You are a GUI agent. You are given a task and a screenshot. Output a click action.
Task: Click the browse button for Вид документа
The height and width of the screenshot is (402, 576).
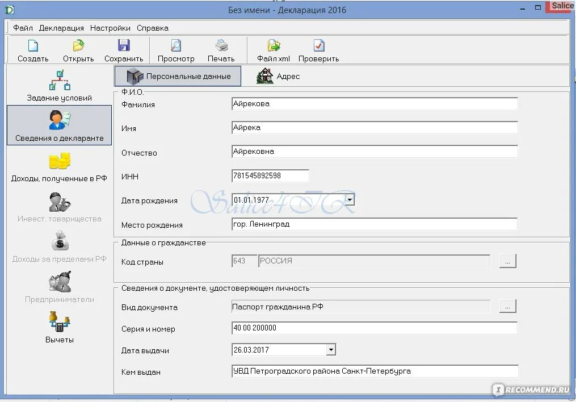click(508, 306)
